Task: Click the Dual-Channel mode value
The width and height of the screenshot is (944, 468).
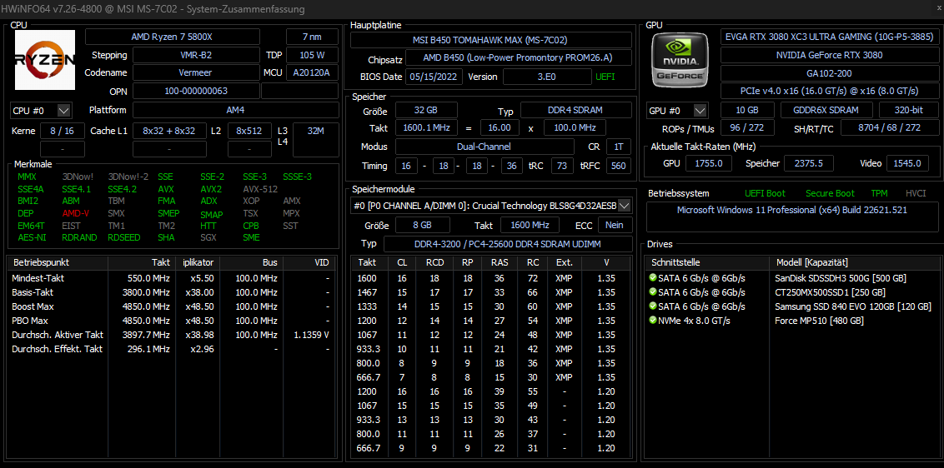Action: [x=484, y=147]
